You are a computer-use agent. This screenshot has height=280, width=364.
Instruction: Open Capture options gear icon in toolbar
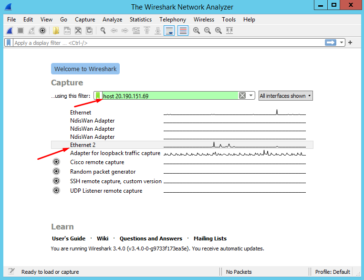(x=42, y=31)
